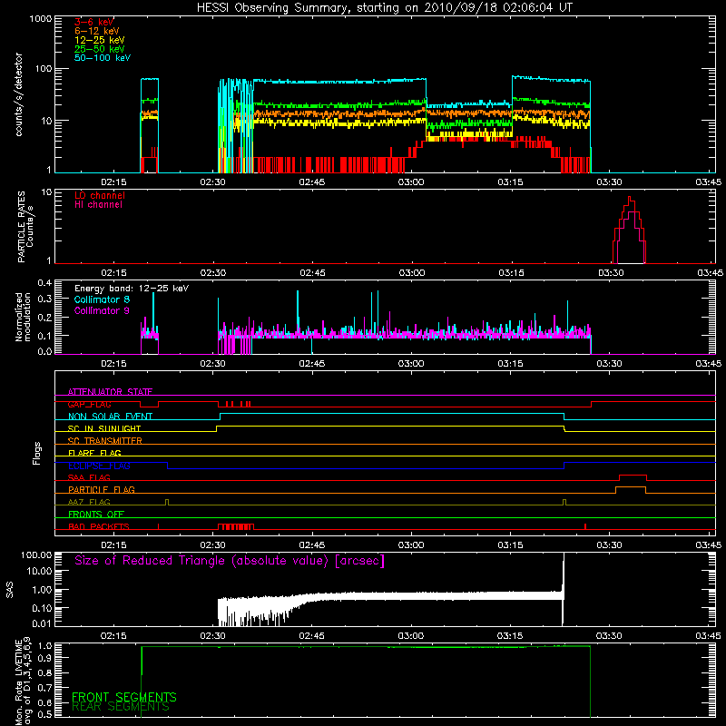Click the NON_SOLAR_EVENT flag label
Viewport: 726px width, 726px height.
[110, 417]
